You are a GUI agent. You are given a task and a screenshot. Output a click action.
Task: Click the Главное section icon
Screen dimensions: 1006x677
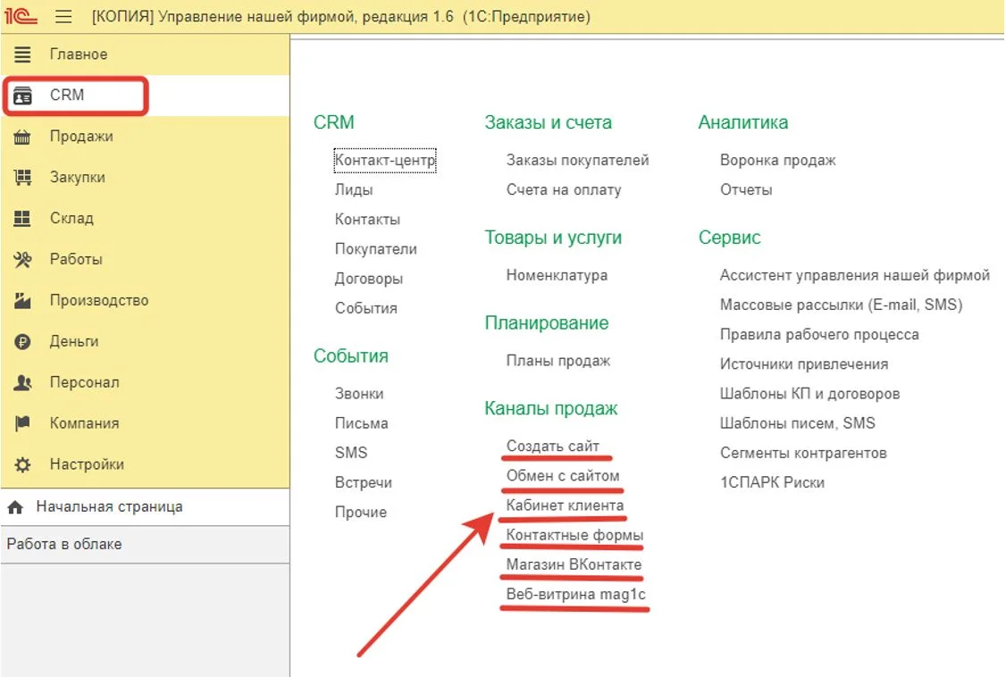[22, 54]
